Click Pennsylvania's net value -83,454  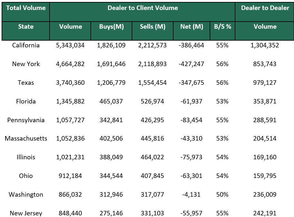(x=192, y=120)
